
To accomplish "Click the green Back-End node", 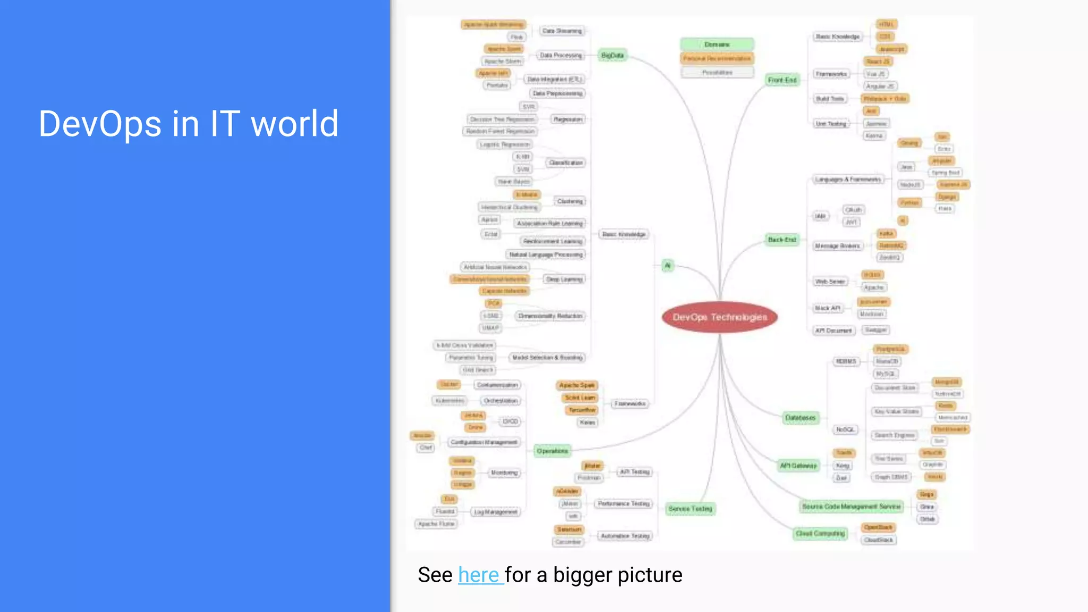I will 782,240.
